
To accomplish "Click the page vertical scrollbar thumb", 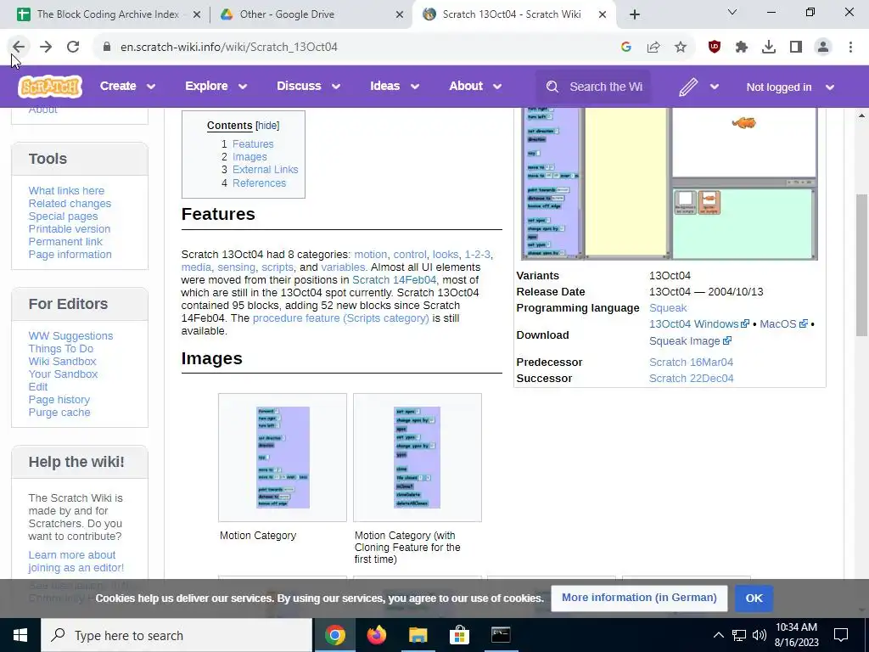I will pos(862,265).
